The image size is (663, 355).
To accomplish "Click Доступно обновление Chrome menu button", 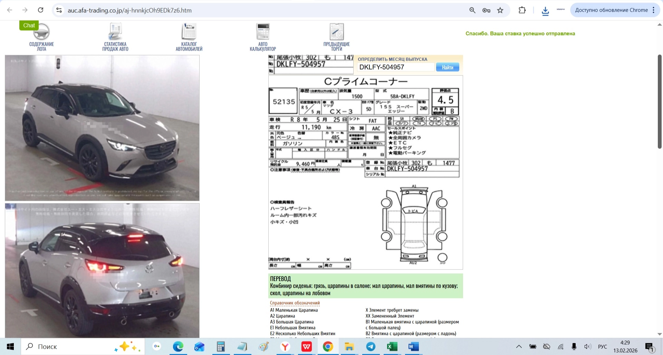I will click(614, 10).
